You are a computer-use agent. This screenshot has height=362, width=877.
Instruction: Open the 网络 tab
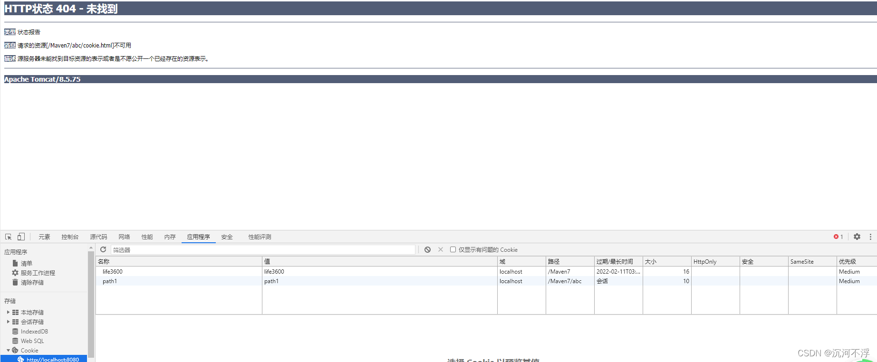pyautogui.click(x=124, y=237)
